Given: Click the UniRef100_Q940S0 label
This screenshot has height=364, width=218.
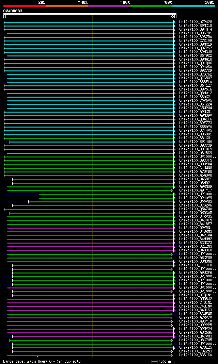Looking at the screenshot, I should tap(196, 67).
